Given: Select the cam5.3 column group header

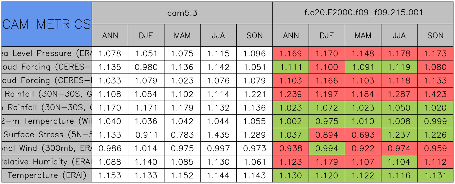Looking at the screenshot, I should pos(182,13).
